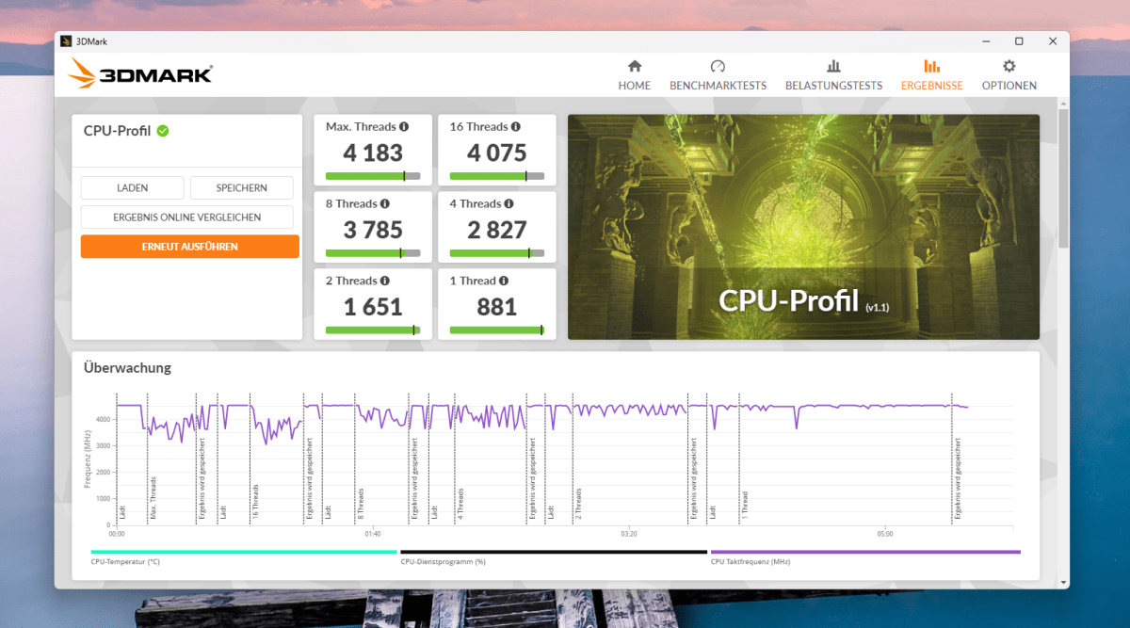Maximize the 3DMark window
Image resolution: width=1130 pixels, height=628 pixels.
click(x=1019, y=41)
